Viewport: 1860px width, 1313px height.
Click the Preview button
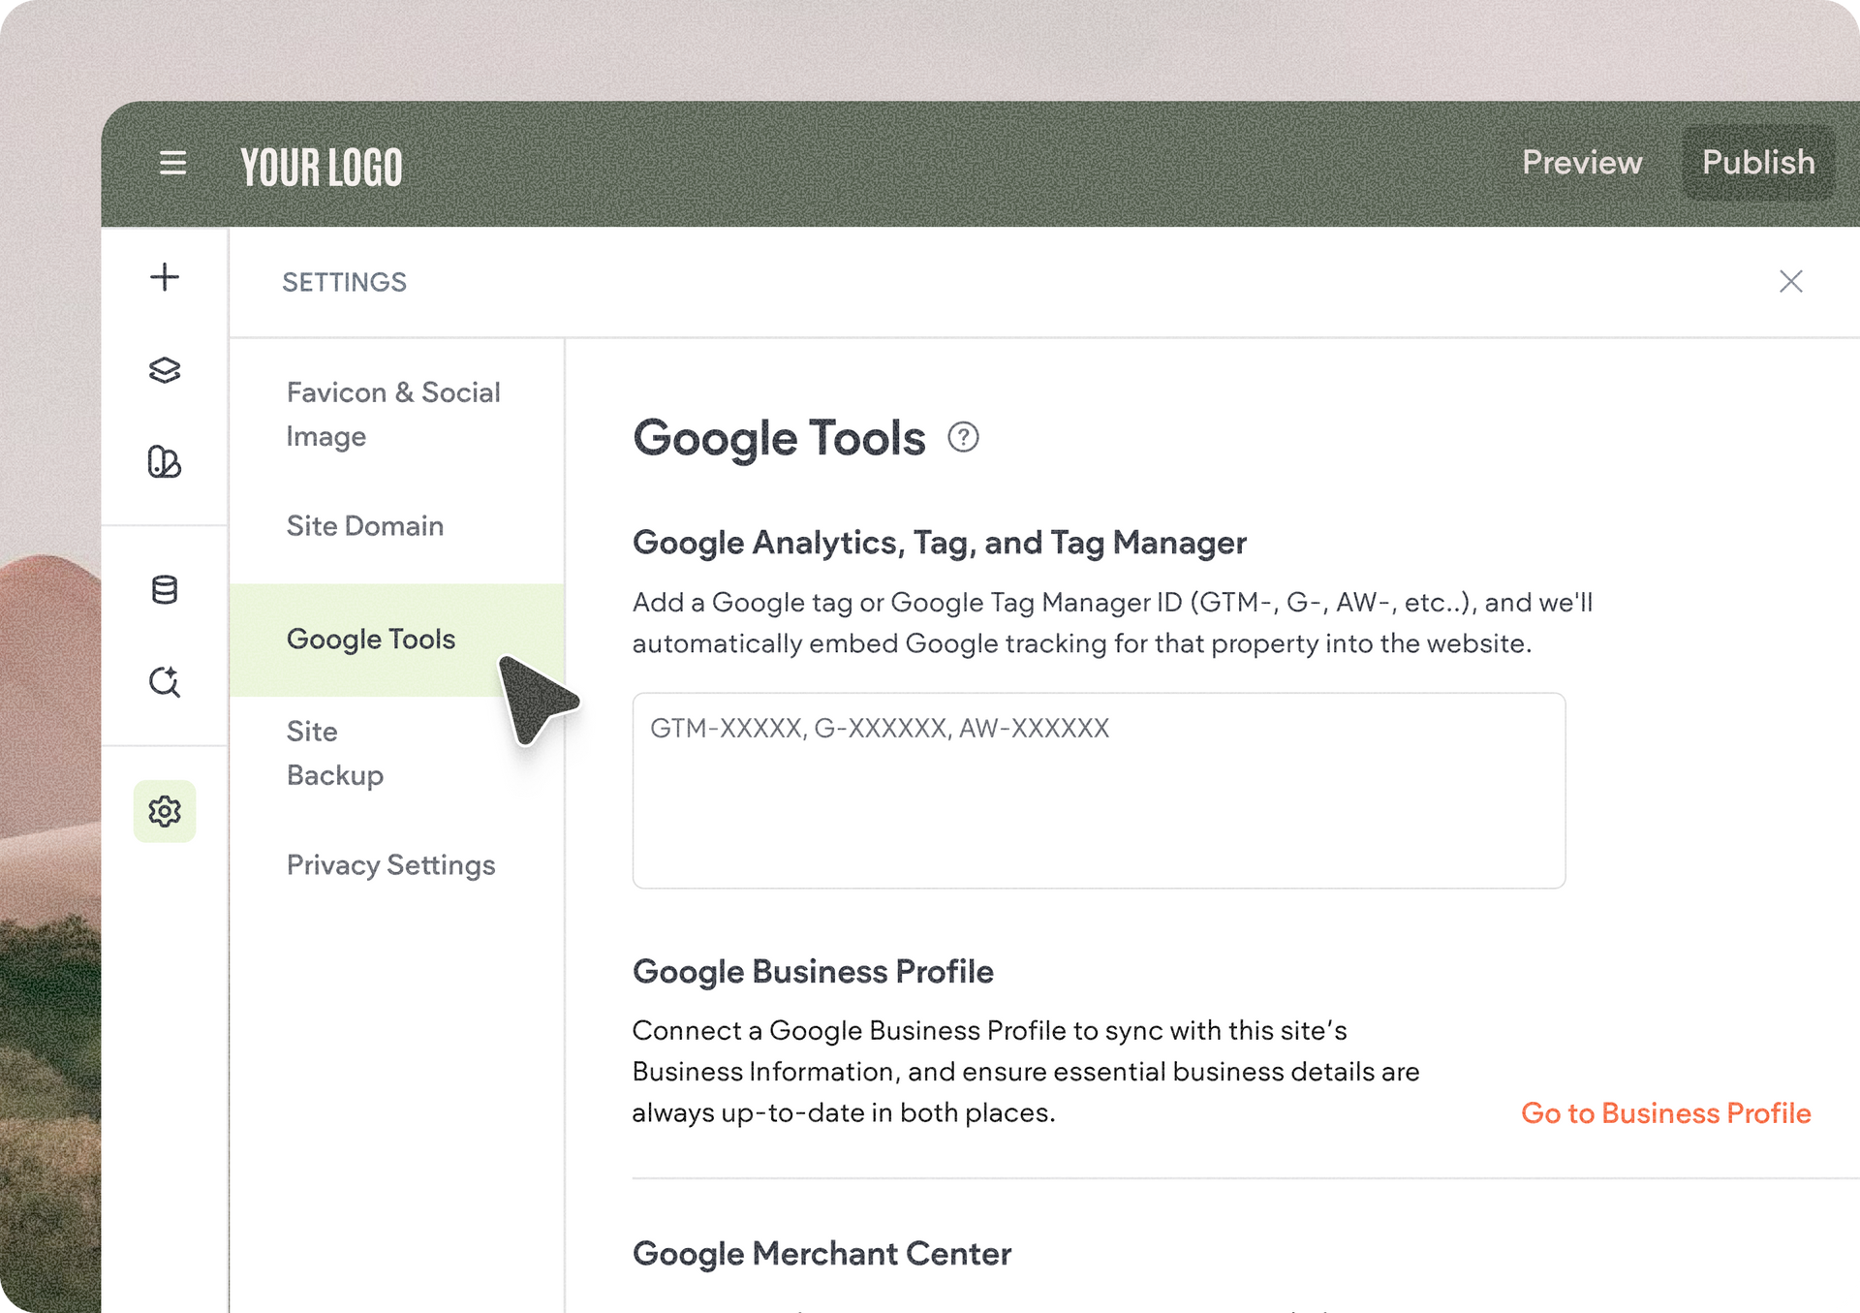[x=1582, y=162]
